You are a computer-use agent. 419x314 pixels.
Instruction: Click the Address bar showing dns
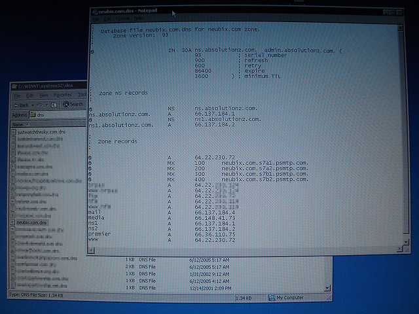pos(58,115)
